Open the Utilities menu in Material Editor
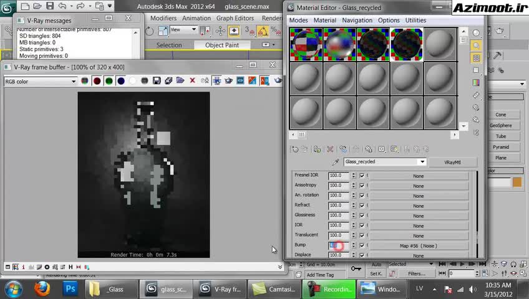The height and width of the screenshot is (299, 529). click(x=415, y=21)
